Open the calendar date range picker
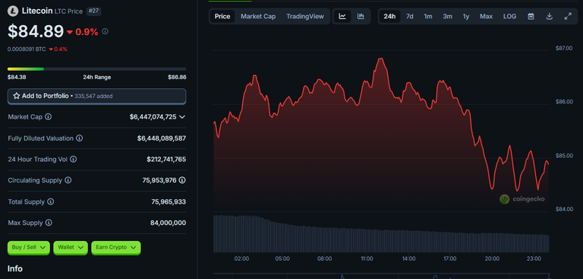The image size is (583, 279). tap(531, 17)
